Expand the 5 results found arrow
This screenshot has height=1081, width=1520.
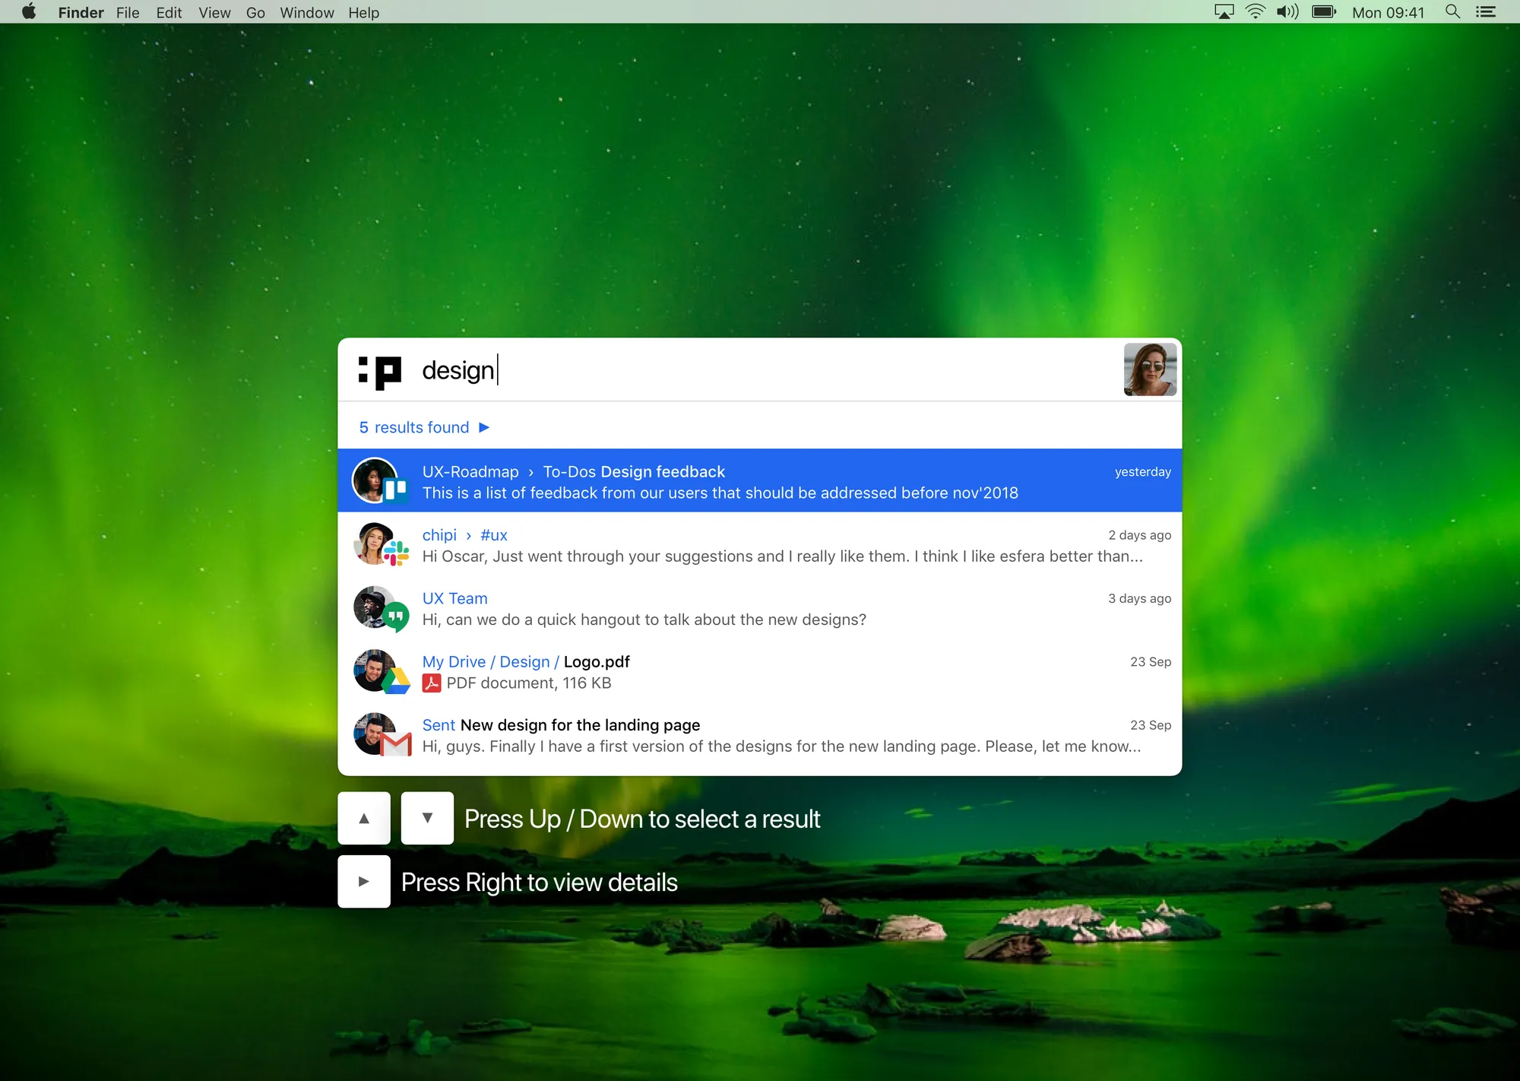(484, 427)
